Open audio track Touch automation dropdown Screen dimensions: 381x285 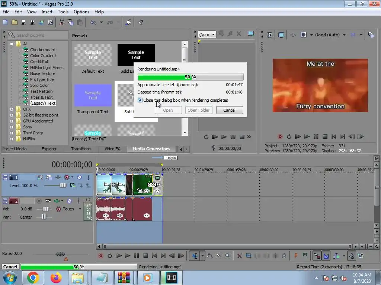coord(80,209)
